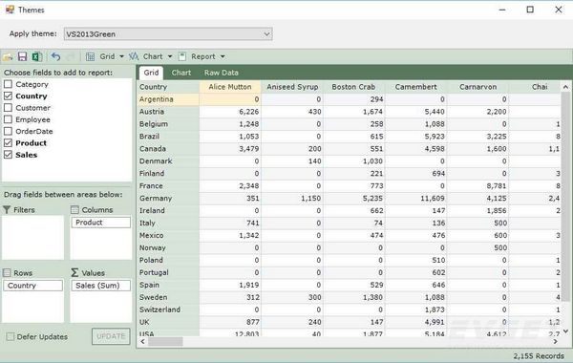
Task: Click the horizontal scrollbar left arrow
Action: (x=143, y=341)
